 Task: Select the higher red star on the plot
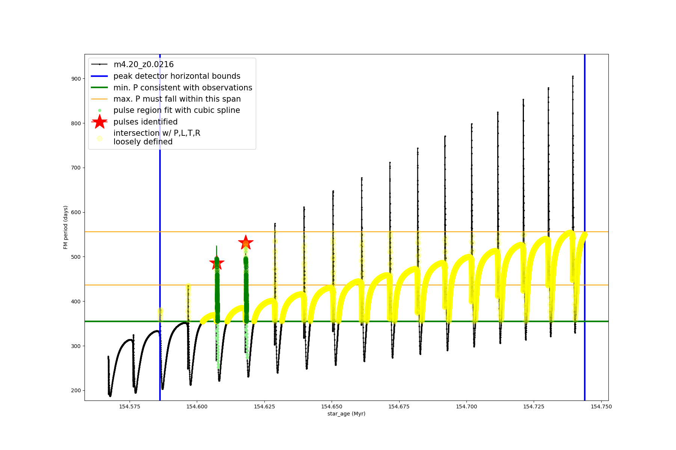tap(246, 243)
